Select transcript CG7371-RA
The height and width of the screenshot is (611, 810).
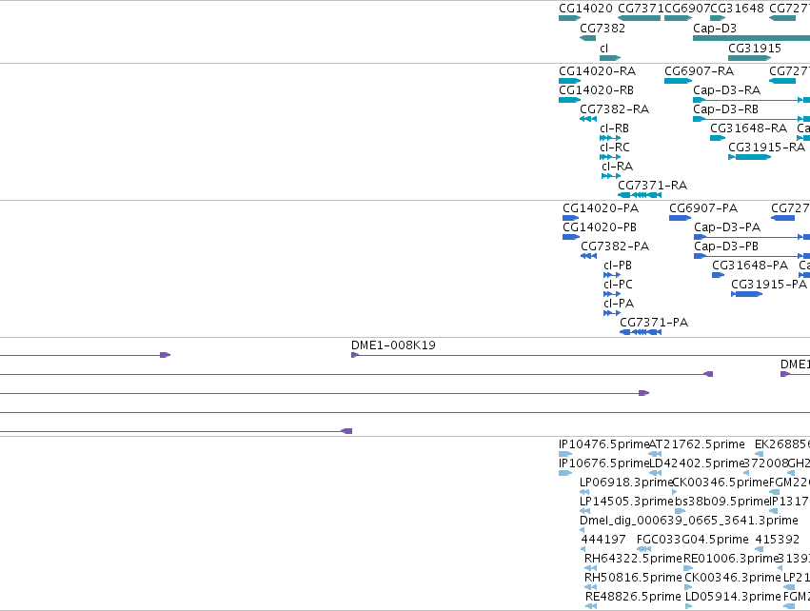[640, 195]
